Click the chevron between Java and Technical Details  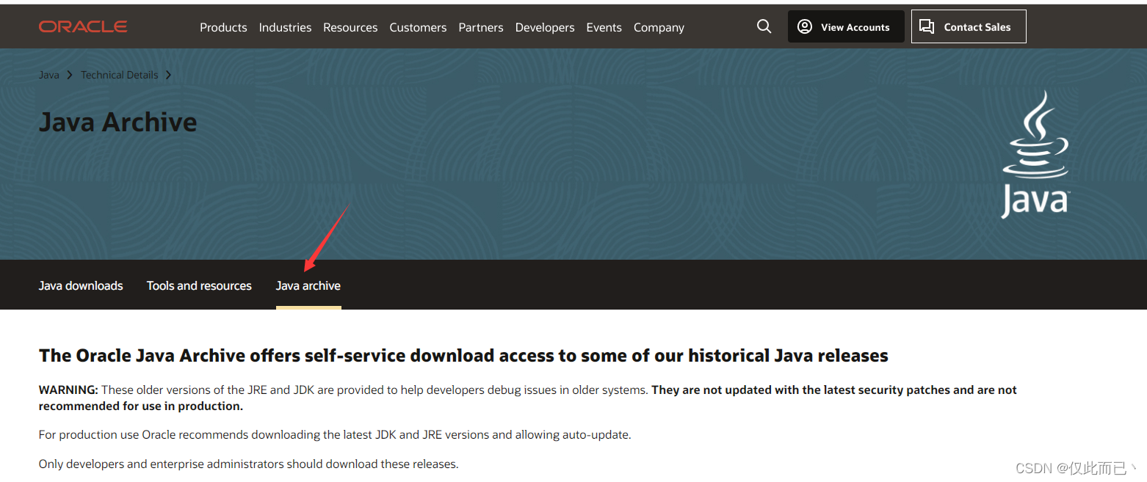pyautogui.click(x=68, y=74)
